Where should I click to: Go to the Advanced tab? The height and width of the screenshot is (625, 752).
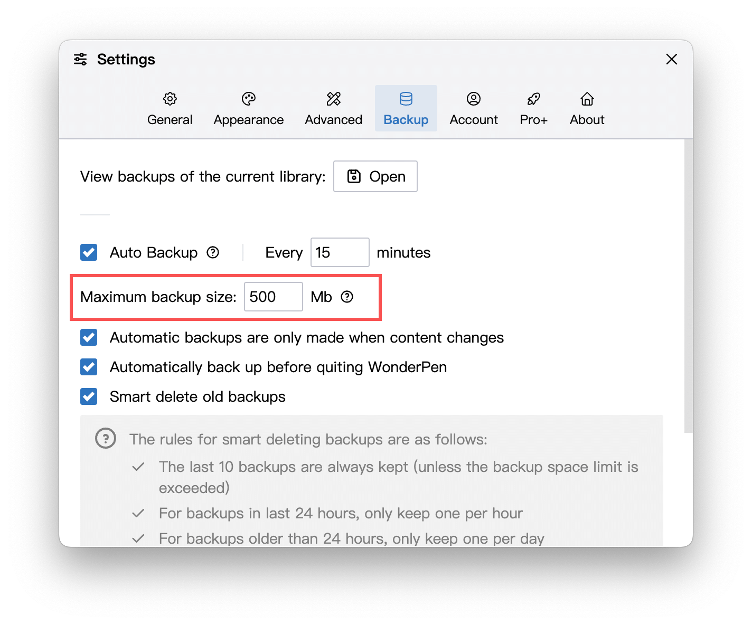(334, 108)
